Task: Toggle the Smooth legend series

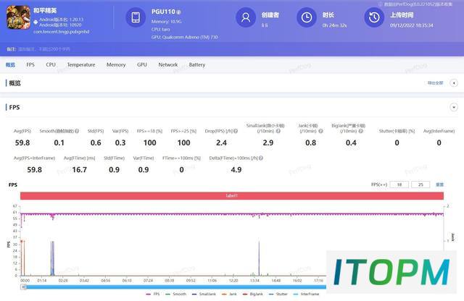Action: click(x=176, y=294)
